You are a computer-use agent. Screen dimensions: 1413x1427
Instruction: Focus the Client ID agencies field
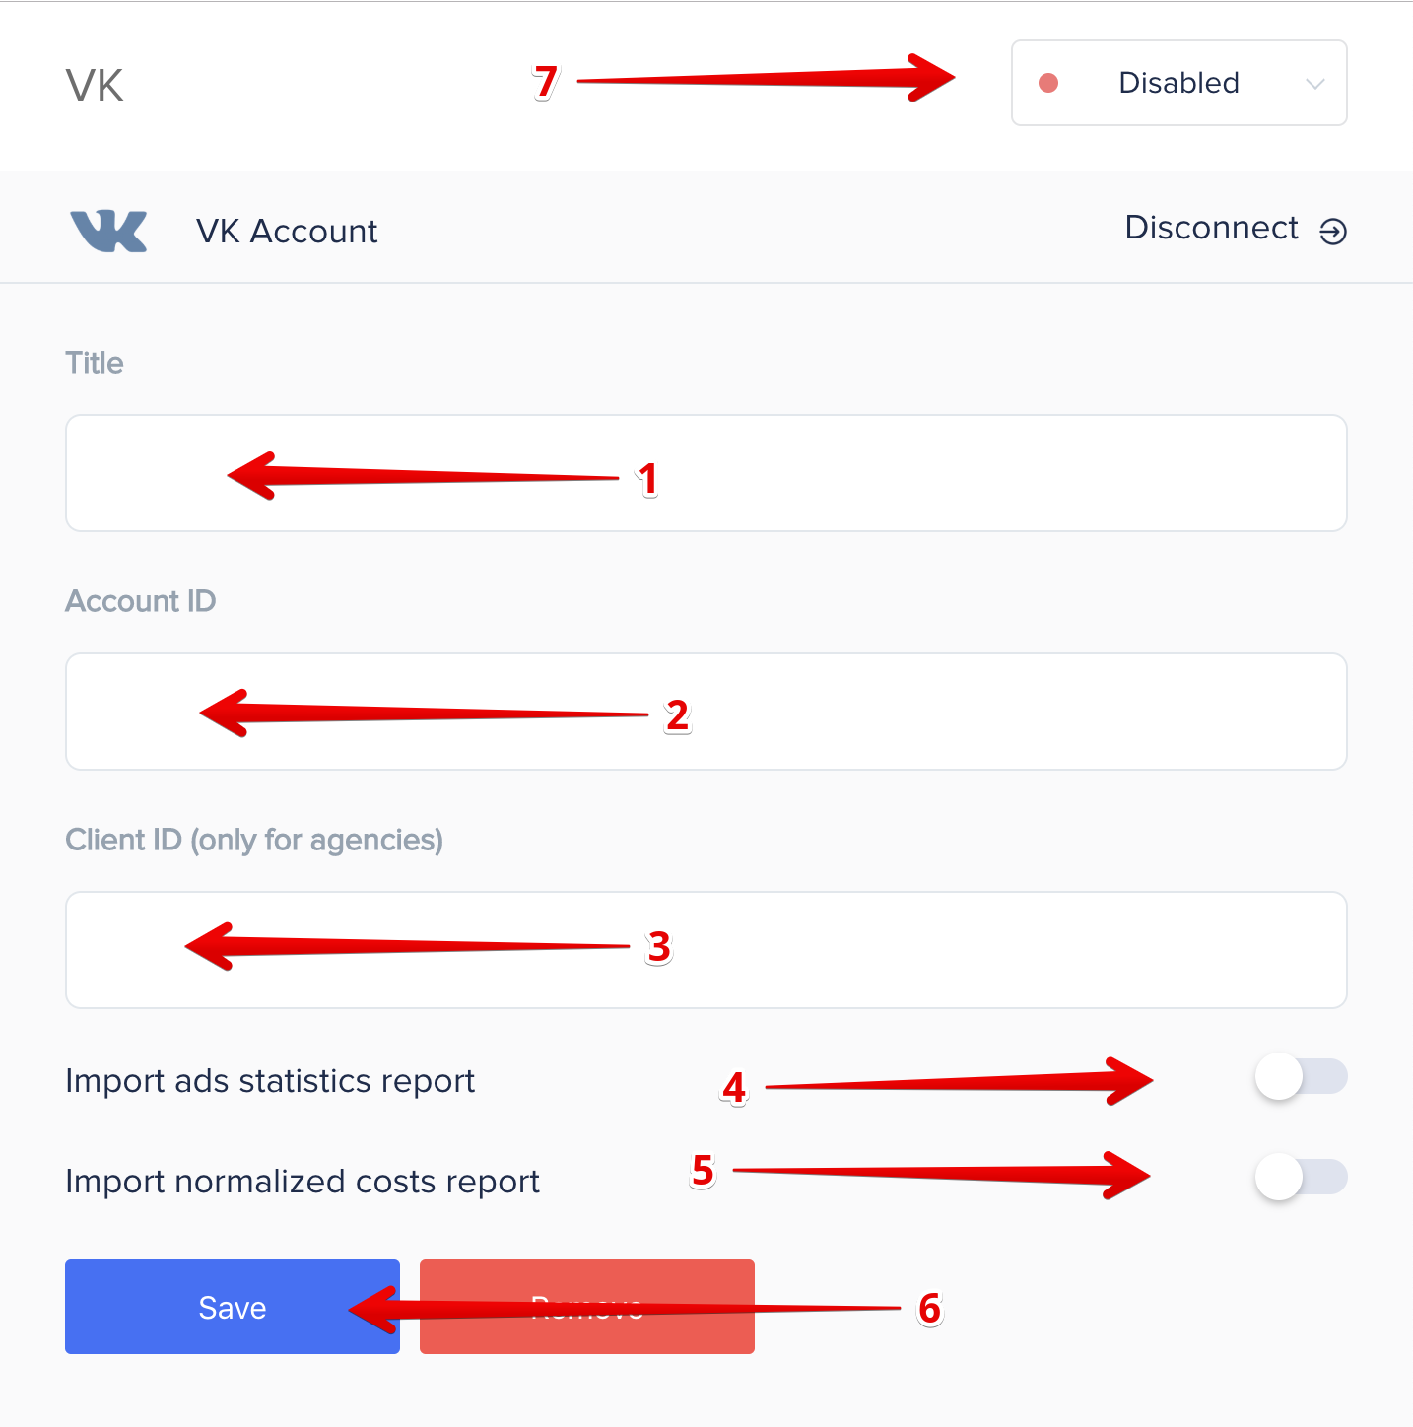[x=706, y=950]
